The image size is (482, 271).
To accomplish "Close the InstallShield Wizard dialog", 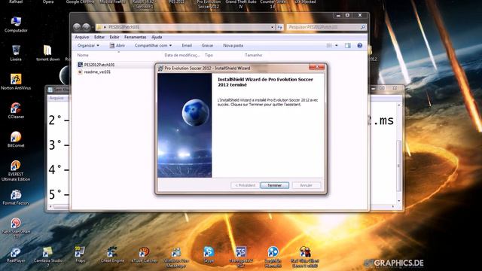I will coord(316,67).
